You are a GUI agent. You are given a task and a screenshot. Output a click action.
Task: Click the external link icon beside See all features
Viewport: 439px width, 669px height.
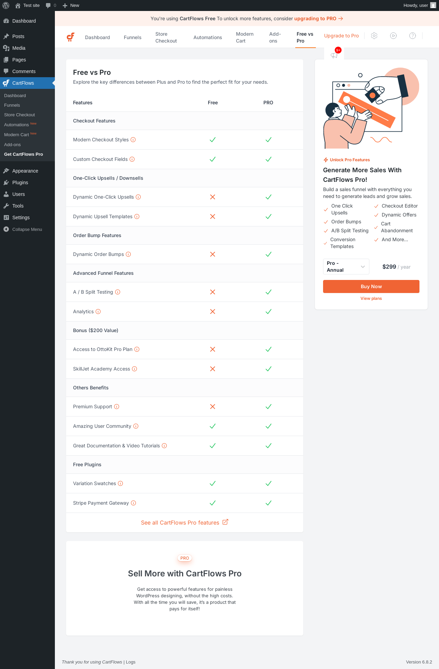pyautogui.click(x=225, y=522)
